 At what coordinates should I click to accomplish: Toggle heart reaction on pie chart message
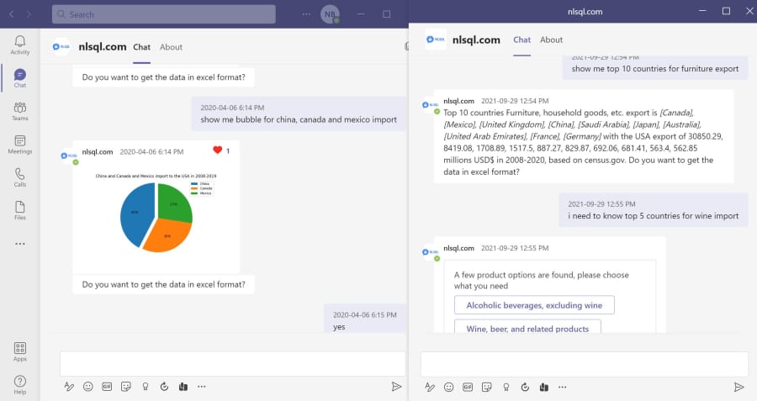point(217,150)
